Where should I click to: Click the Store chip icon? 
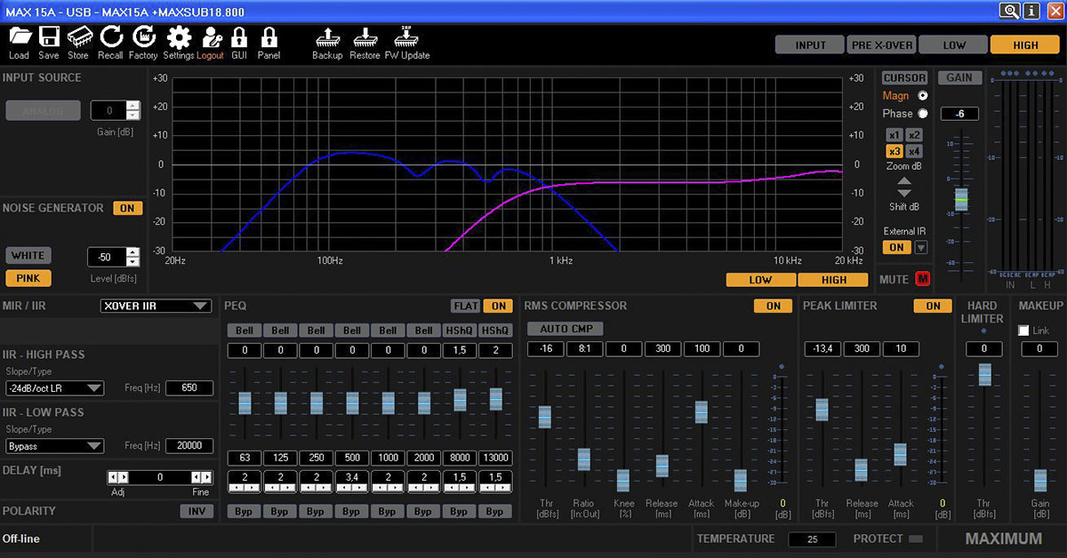(x=78, y=37)
